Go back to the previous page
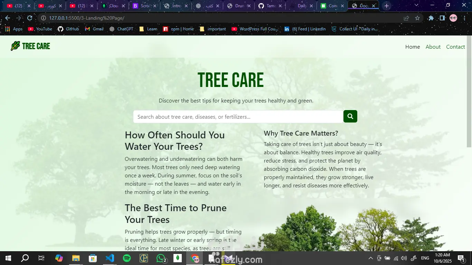The image size is (472, 265). tap(8, 18)
